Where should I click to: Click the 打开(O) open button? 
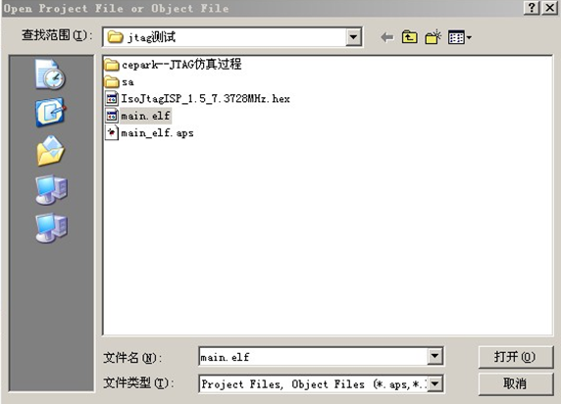pyautogui.click(x=515, y=357)
